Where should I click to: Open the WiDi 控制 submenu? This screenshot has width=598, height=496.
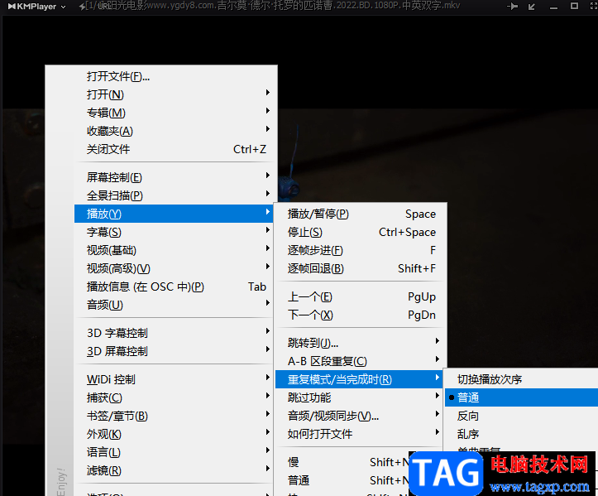point(174,379)
